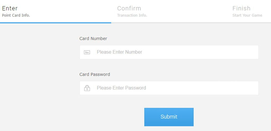Focus the Card Password input box

pyautogui.click(x=169, y=88)
